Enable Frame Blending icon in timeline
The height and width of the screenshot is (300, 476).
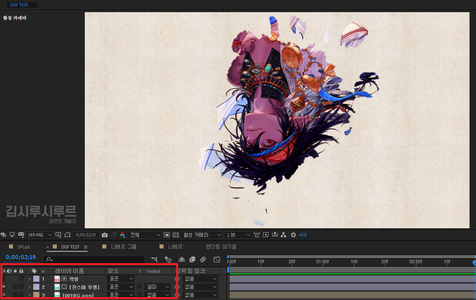coord(192,259)
